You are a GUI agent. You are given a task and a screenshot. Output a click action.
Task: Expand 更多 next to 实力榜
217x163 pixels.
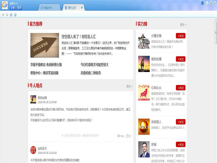click(x=183, y=25)
